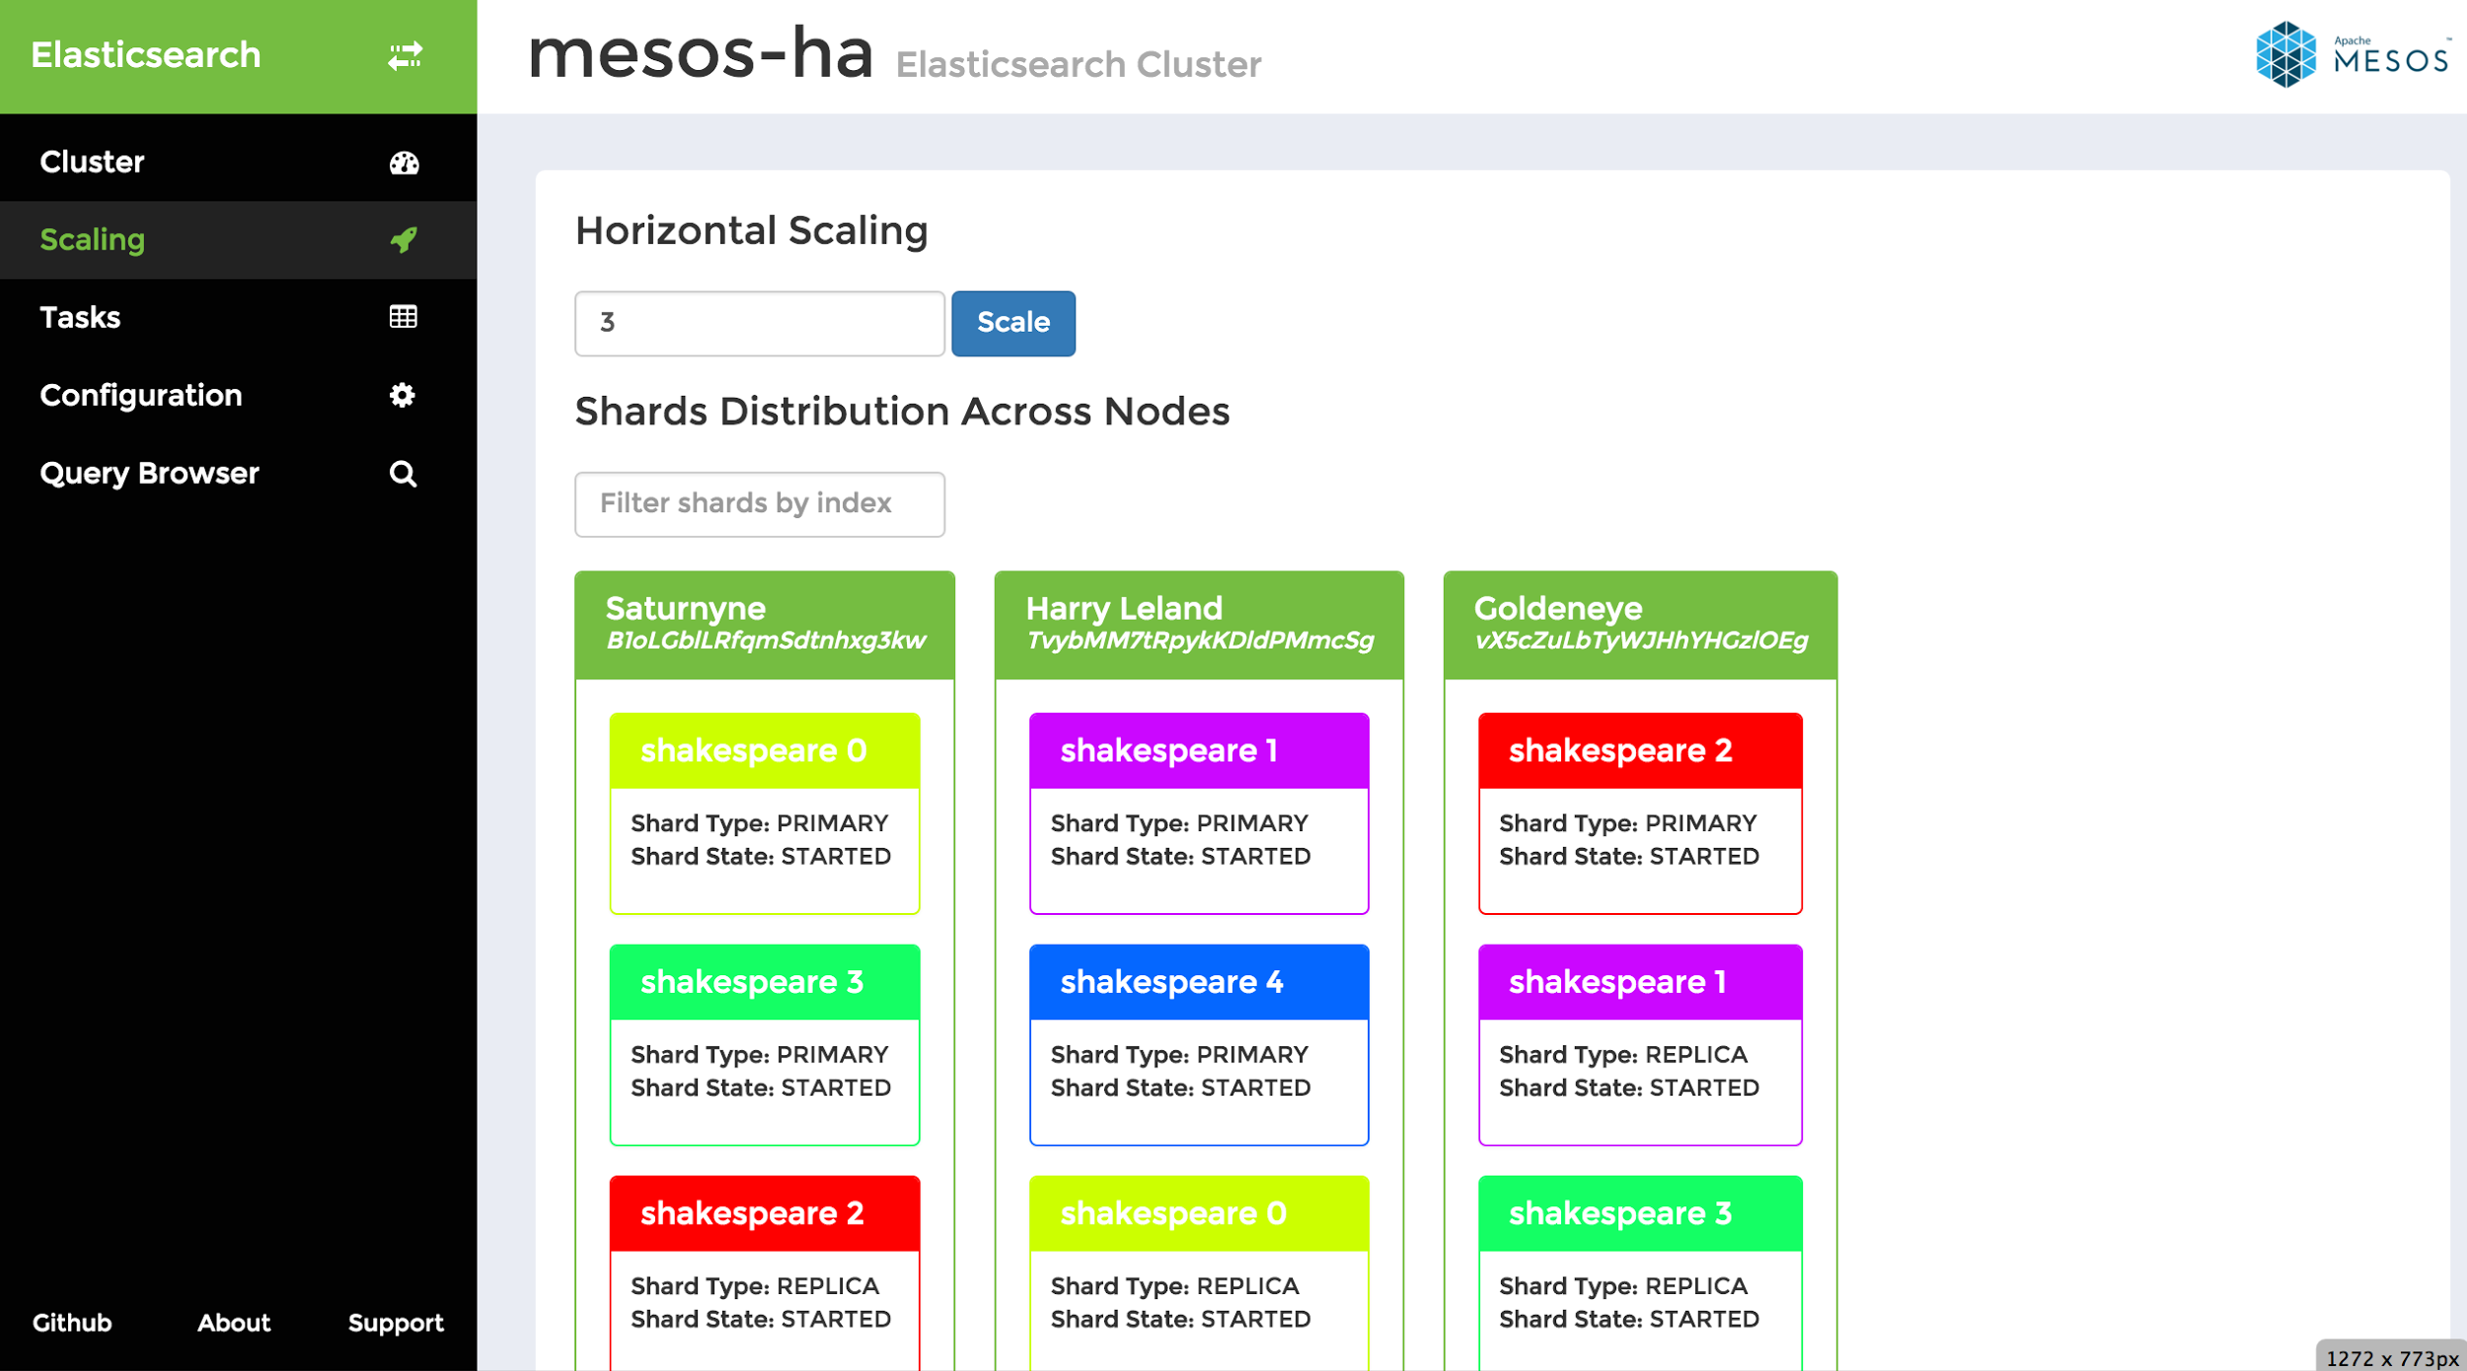Click the Configuration gear icon
The height and width of the screenshot is (1371, 2467).
[x=402, y=396]
